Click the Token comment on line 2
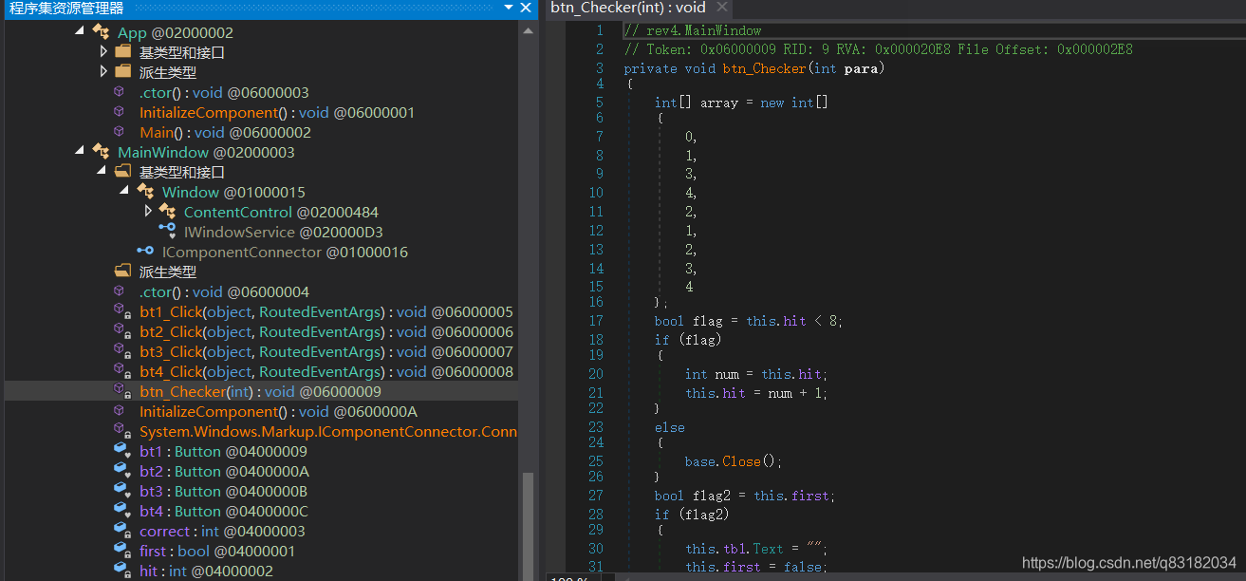The height and width of the screenshot is (581, 1246). (x=878, y=49)
